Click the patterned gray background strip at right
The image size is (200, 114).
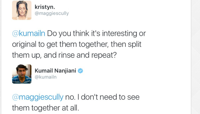pyautogui.click(x=195, y=57)
